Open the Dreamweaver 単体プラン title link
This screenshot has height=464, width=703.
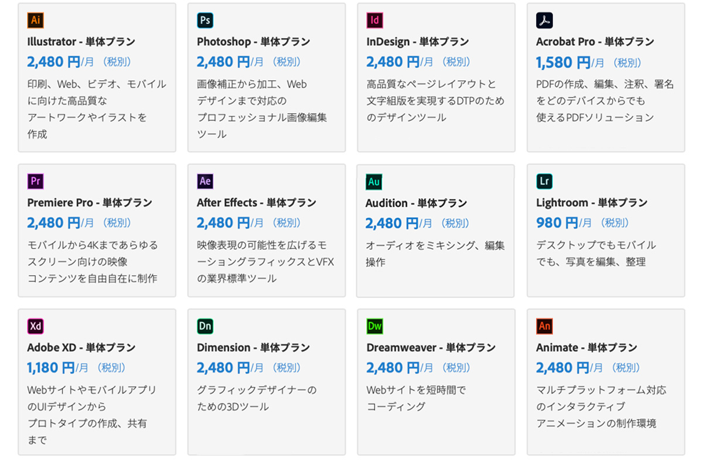coord(431,347)
